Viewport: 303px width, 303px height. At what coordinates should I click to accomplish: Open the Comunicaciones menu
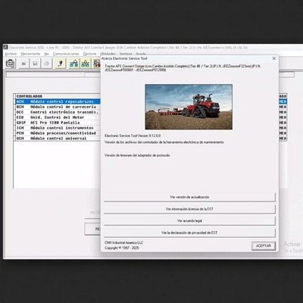click(66, 54)
